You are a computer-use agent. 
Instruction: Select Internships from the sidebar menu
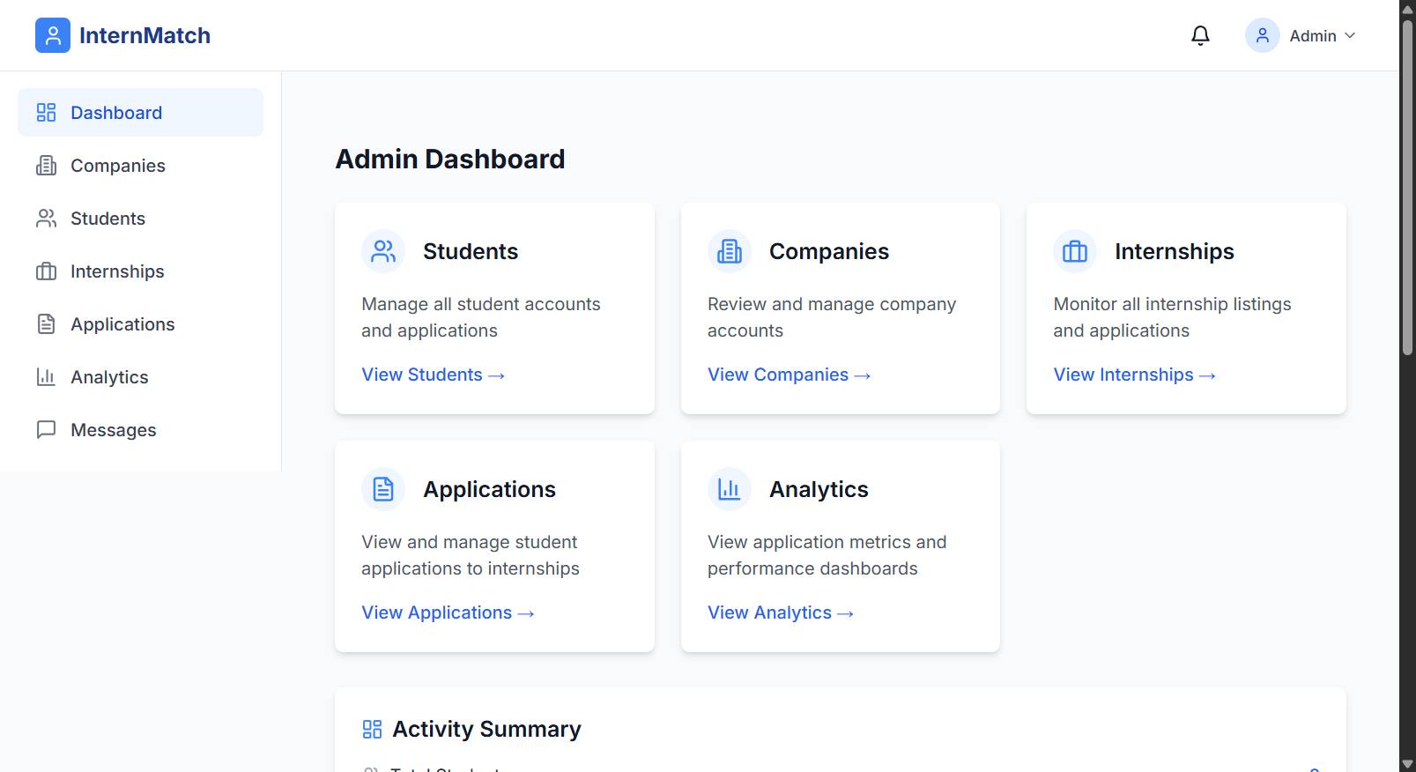pyautogui.click(x=117, y=271)
